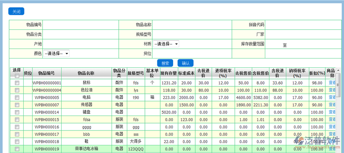Click the table's vertical scrollbar up arrow
The height and width of the screenshot is (153, 344).
338,71
